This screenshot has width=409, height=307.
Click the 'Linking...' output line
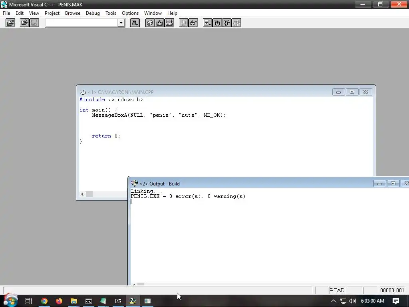point(146,191)
